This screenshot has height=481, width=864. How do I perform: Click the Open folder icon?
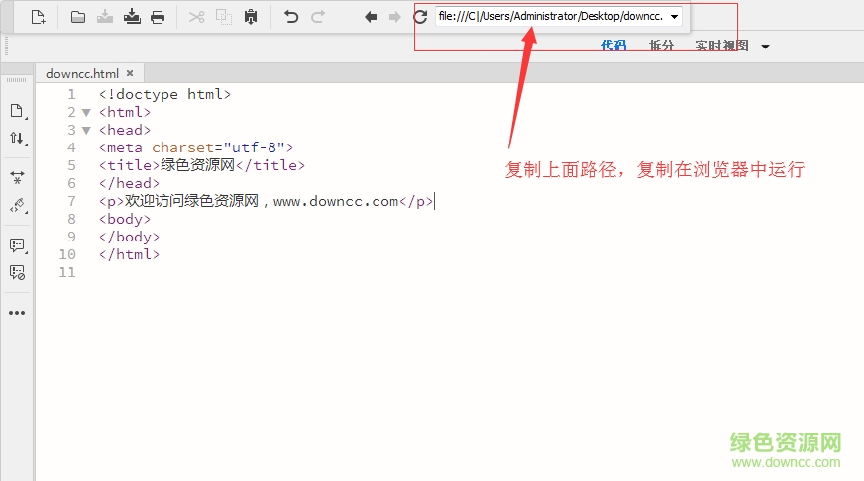[78, 17]
